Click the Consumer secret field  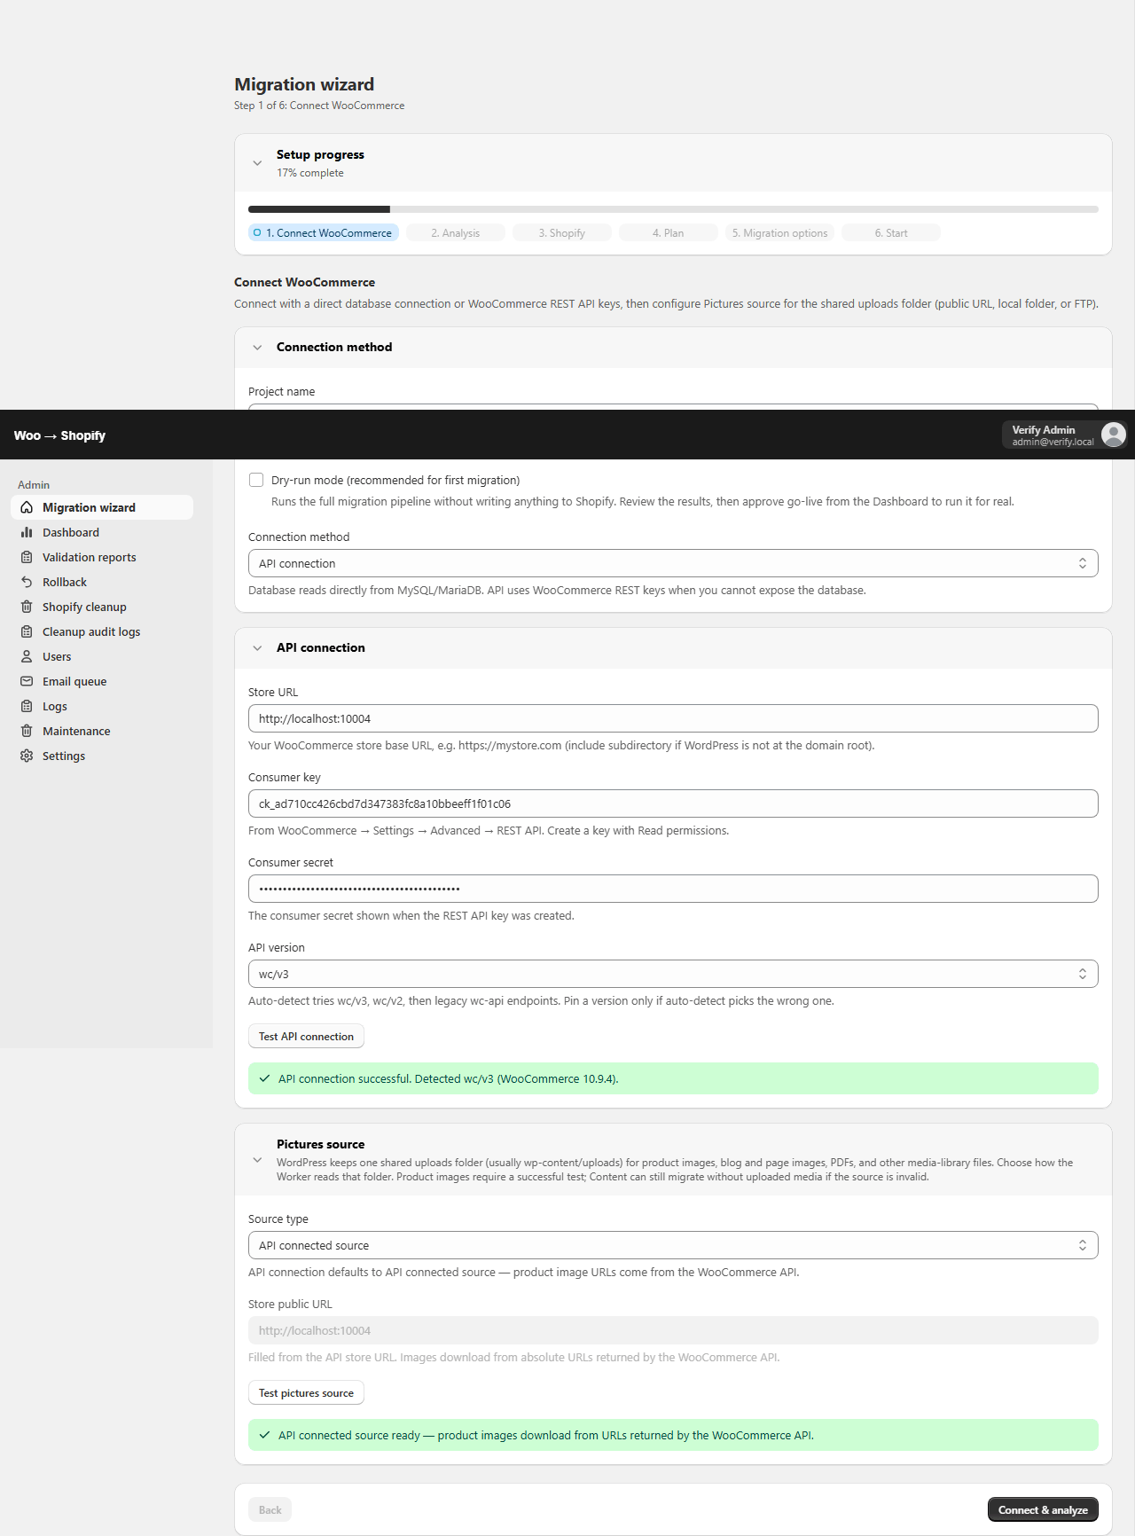[x=673, y=889]
